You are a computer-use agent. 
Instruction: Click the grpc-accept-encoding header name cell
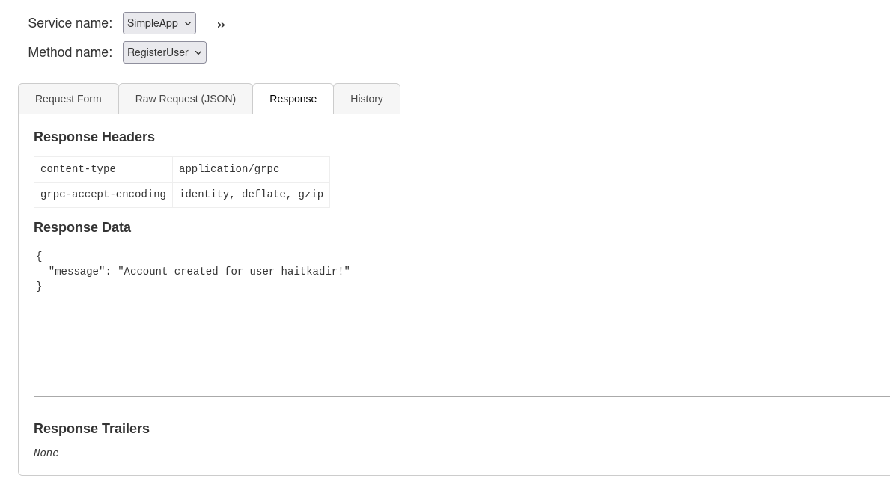tap(103, 194)
